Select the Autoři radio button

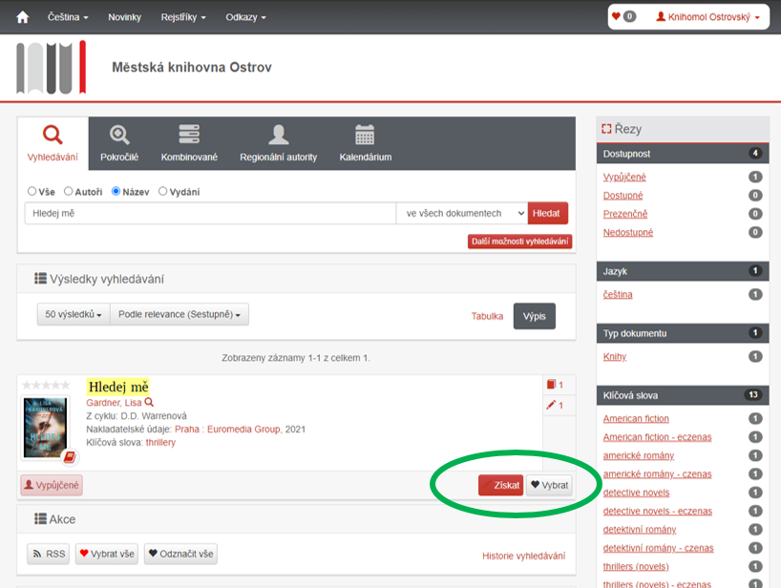69,191
